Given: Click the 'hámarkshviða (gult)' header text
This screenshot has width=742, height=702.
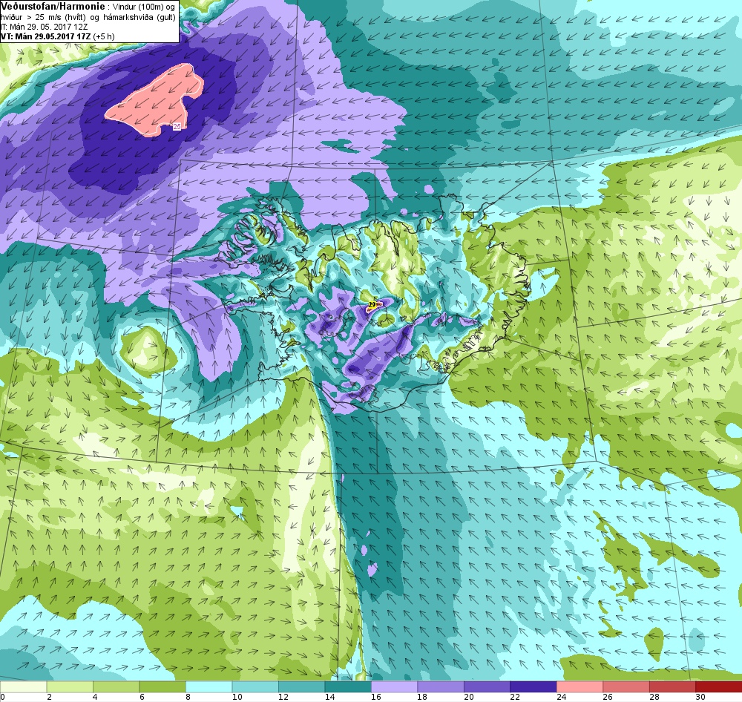Looking at the screenshot, I should pyautogui.click(x=140, y=17).
